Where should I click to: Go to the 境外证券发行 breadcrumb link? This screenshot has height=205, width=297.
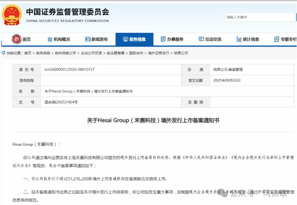pos(159,53)
